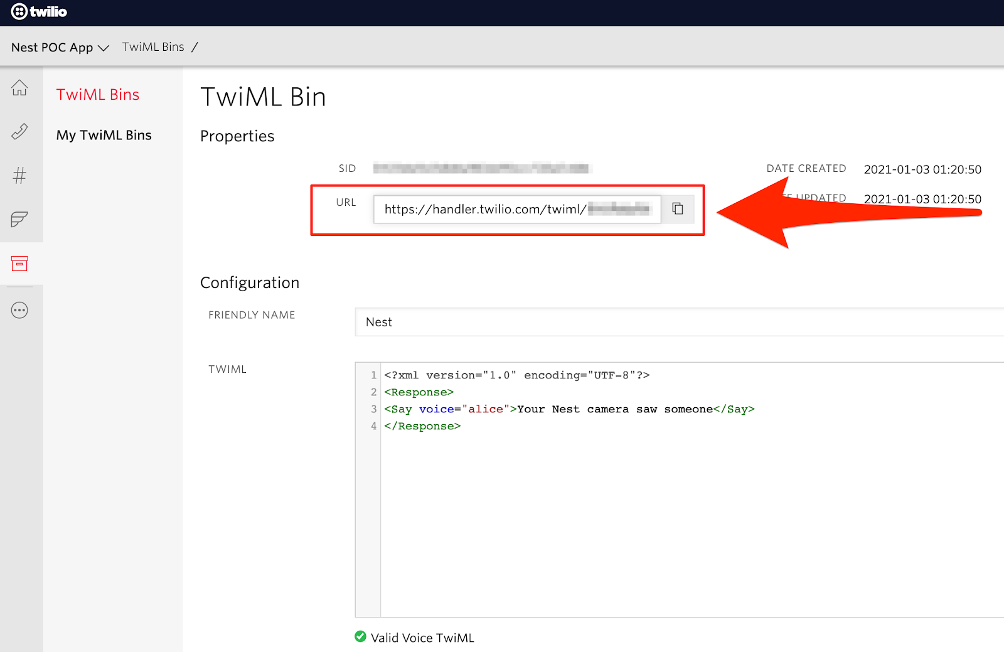Select the TwiML Bins archive icon in the sidebar

[x=19, y=264]
